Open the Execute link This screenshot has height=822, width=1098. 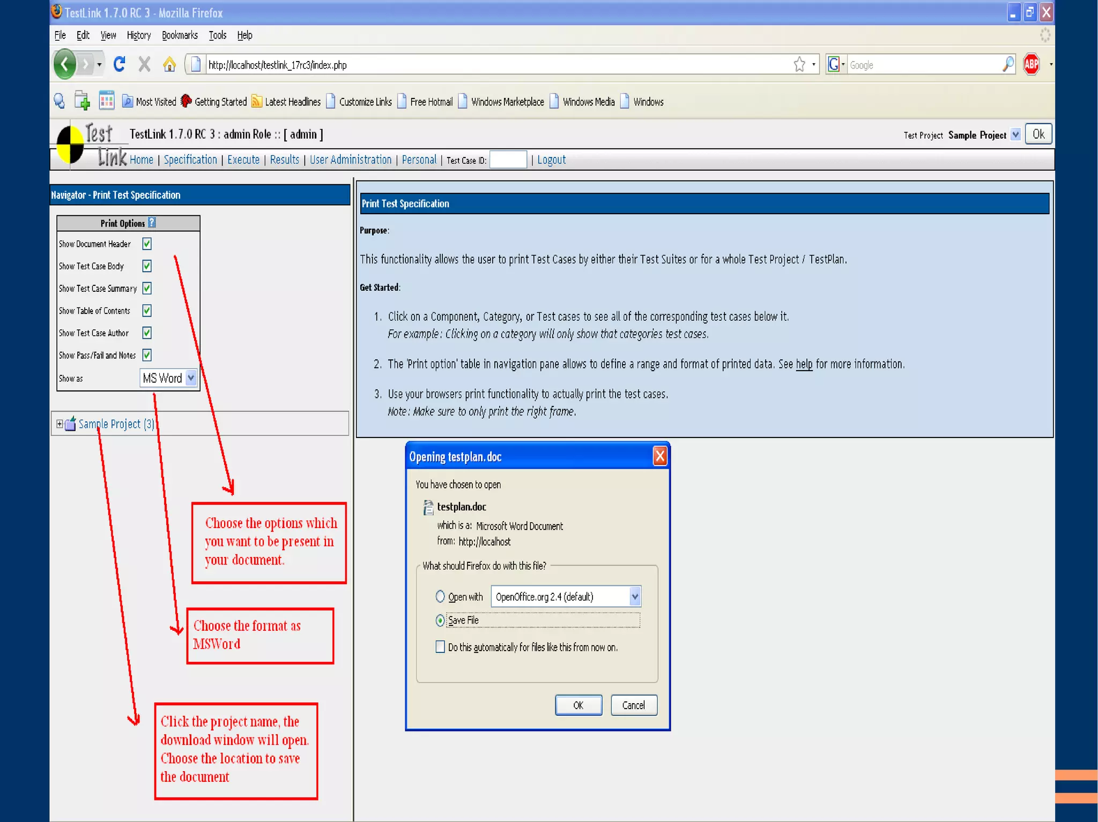click(243, 160)
